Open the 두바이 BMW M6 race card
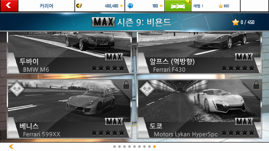This screenshot has width=269, height=151. 69,53
